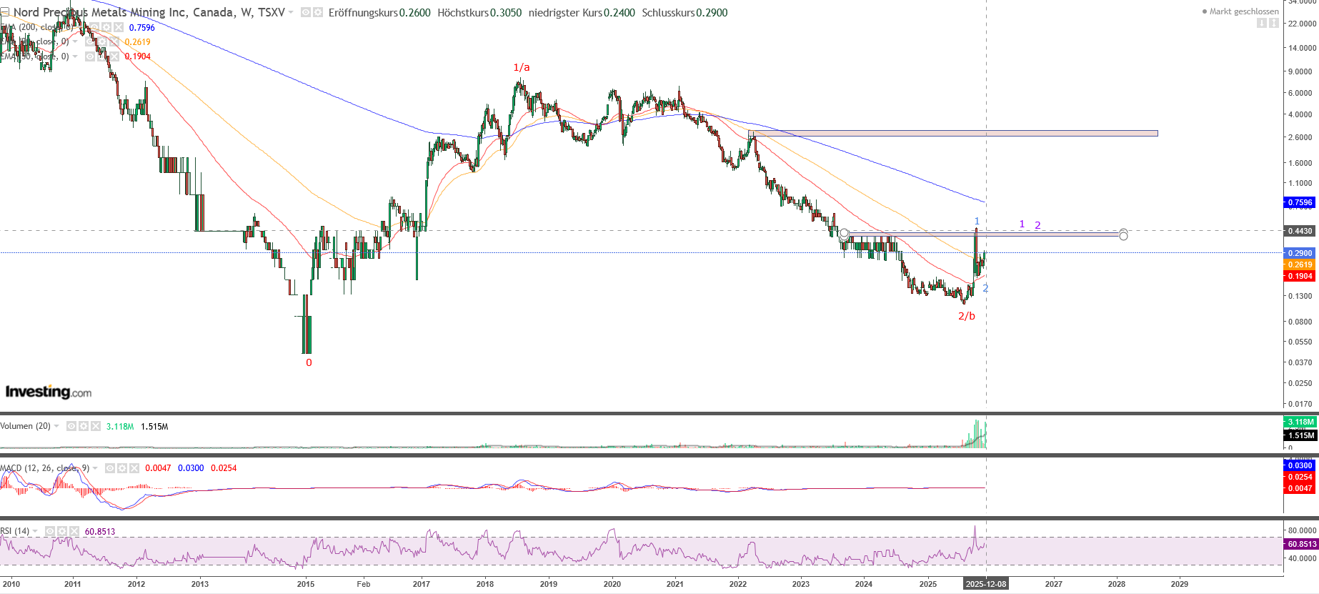Expand the Nord Precious Metals title dropdown
The image size is (1319, 594).
click(291, 12)
